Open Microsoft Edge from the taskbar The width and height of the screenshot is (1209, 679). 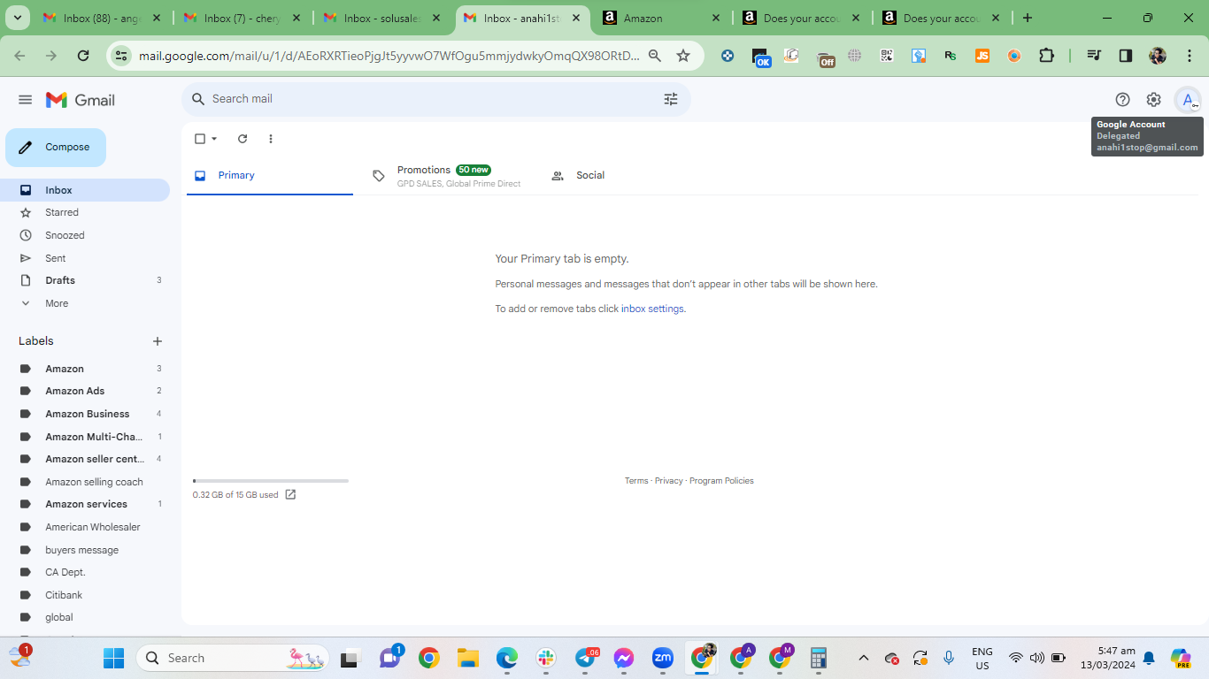[506, 658]
